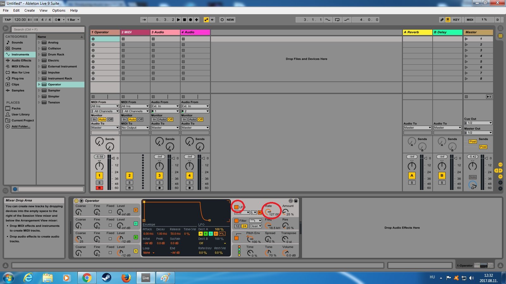Open filter Clean circuit dropdown
This screenshot has width=506, height=284.
tap(255, 226)
